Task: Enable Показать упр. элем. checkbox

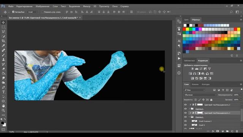Action: (42, 12)
